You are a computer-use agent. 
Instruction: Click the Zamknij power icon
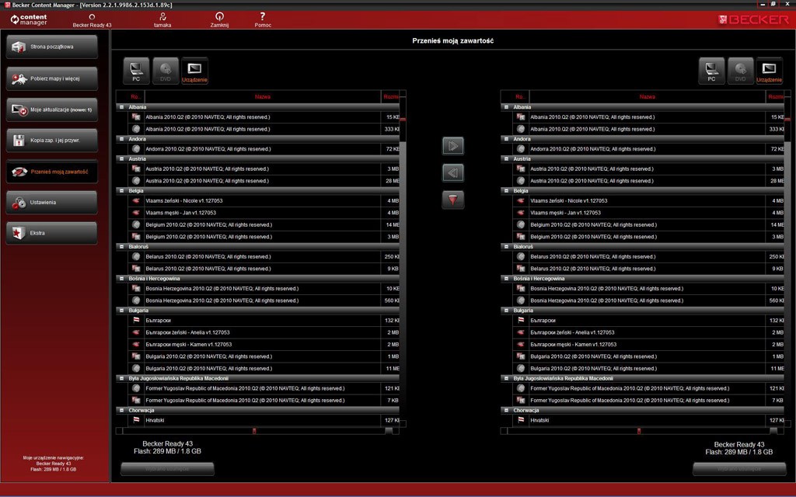pyautogui.click(x=219, y=16)
